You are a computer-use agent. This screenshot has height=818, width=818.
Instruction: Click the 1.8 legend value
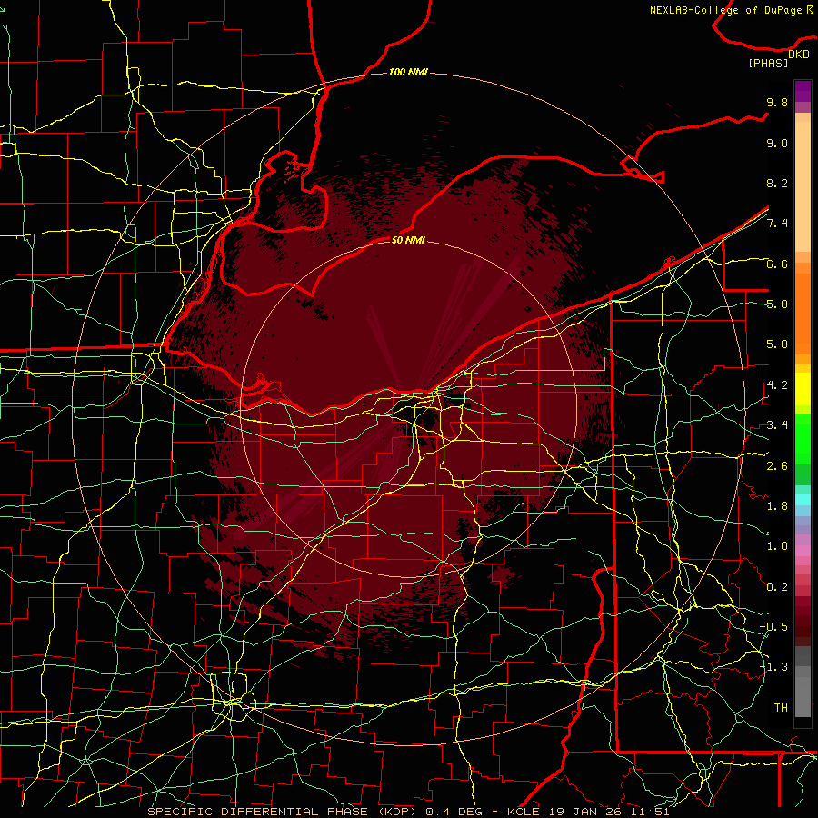tap(777, 506)
